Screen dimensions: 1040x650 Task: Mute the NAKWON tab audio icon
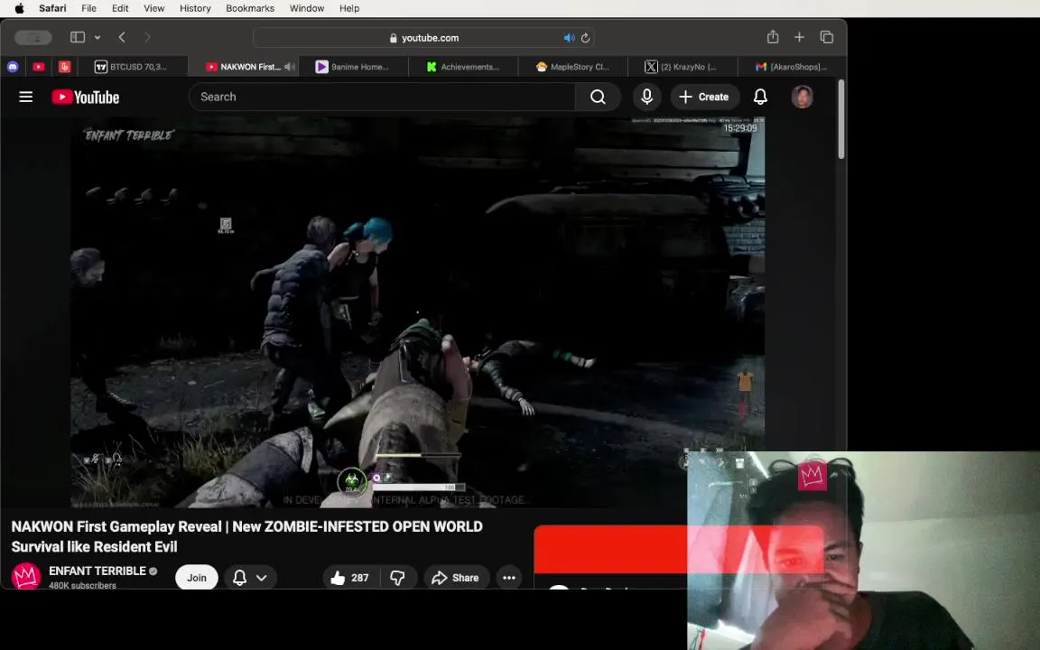tap(289, 66)
